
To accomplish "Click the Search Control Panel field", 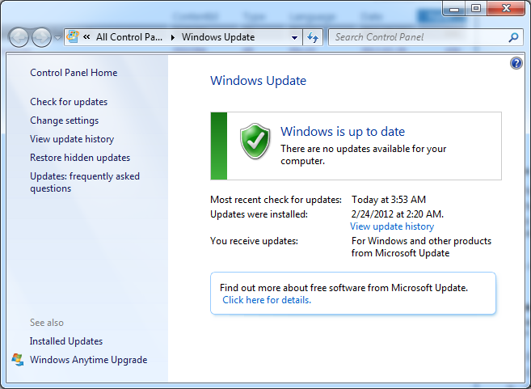I will click(416, 37).
